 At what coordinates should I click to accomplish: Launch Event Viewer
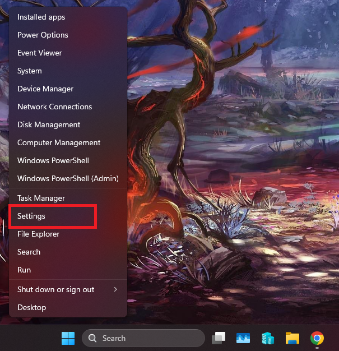[x=39, y=53]
